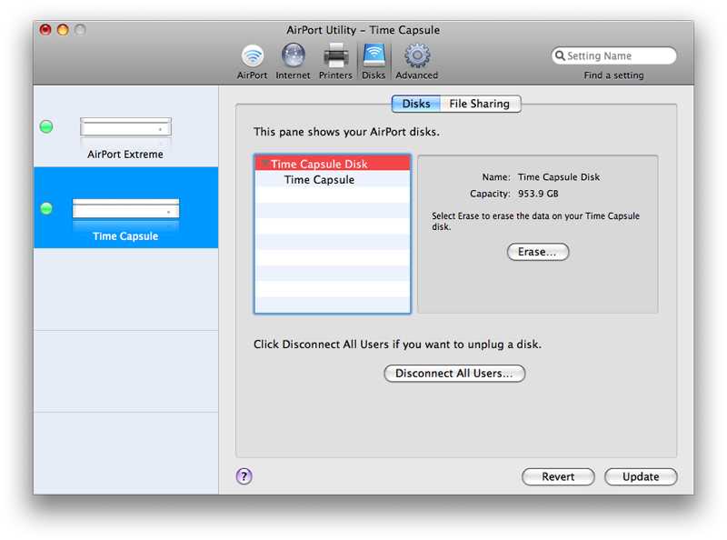Click green status light beside AirPort Extreme
727x540 pixels.
tap(46, 126)
